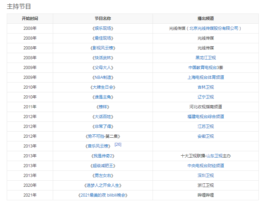Viewport: 271px width, 204px height.
Task: Visit the 深圳卫视 channel link
Action: [x=205, y=176]
